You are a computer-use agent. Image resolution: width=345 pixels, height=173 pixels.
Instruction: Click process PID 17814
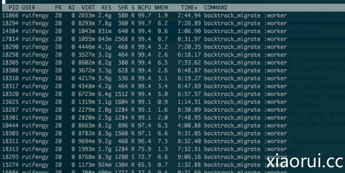[10, 39]
